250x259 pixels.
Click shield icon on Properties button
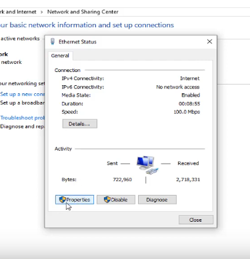pos(63,200)
